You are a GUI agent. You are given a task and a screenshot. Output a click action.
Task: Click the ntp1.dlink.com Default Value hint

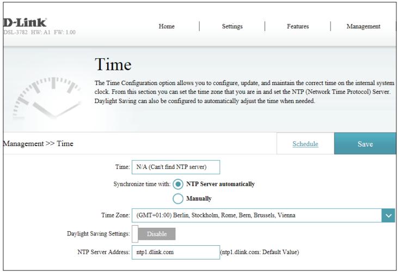click(259, 252)
